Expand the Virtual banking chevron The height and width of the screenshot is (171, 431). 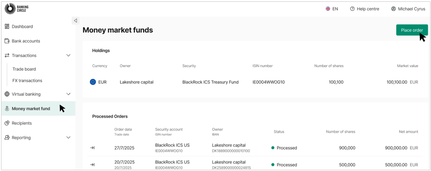pyautogui.click(x=69, y=94)
